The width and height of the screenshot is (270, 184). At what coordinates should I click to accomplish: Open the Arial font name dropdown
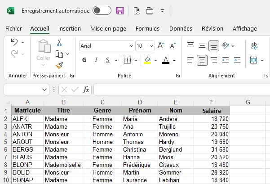click(131, 46)
